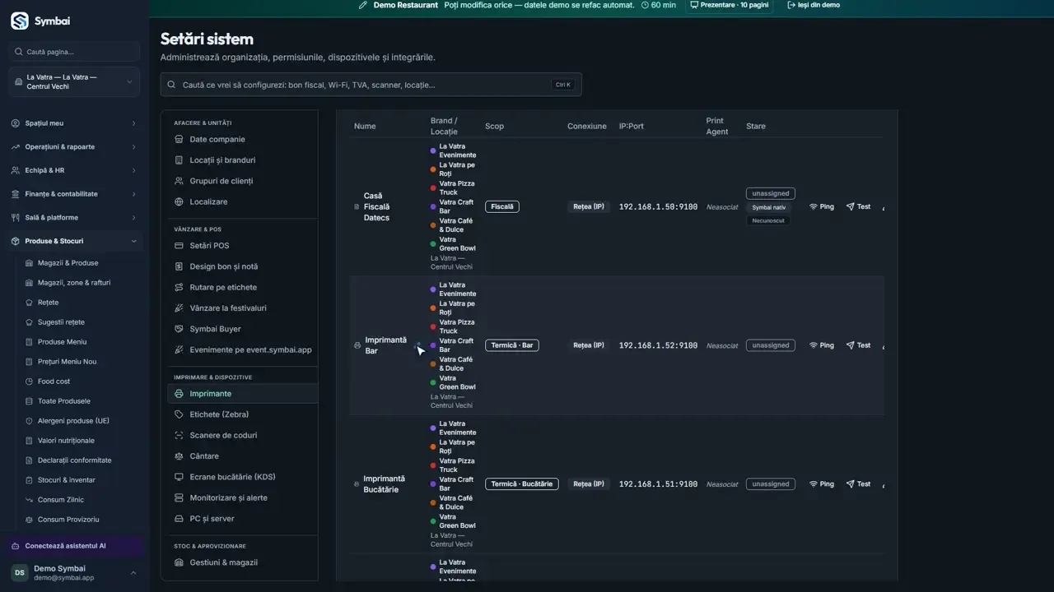Expand the Spațiul meu menu

pos(74,123)
